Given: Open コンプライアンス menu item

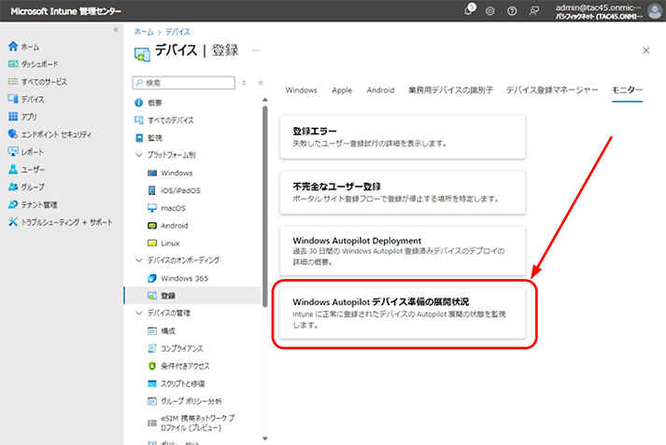Looking at the screenshot, I should click(x=175, y=348).
